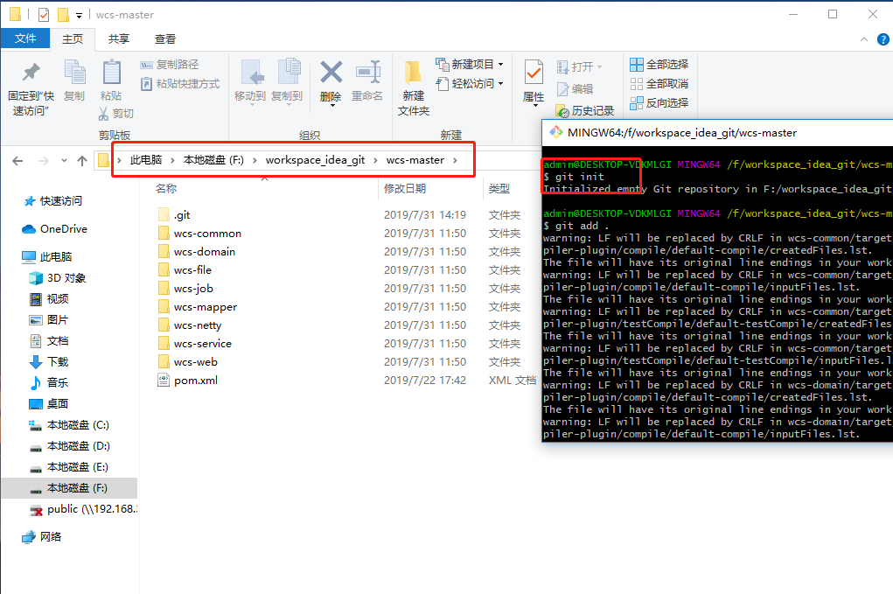Click the Pin to Quick Access icon
The image size is (893, 594).
tap(31, 73)
